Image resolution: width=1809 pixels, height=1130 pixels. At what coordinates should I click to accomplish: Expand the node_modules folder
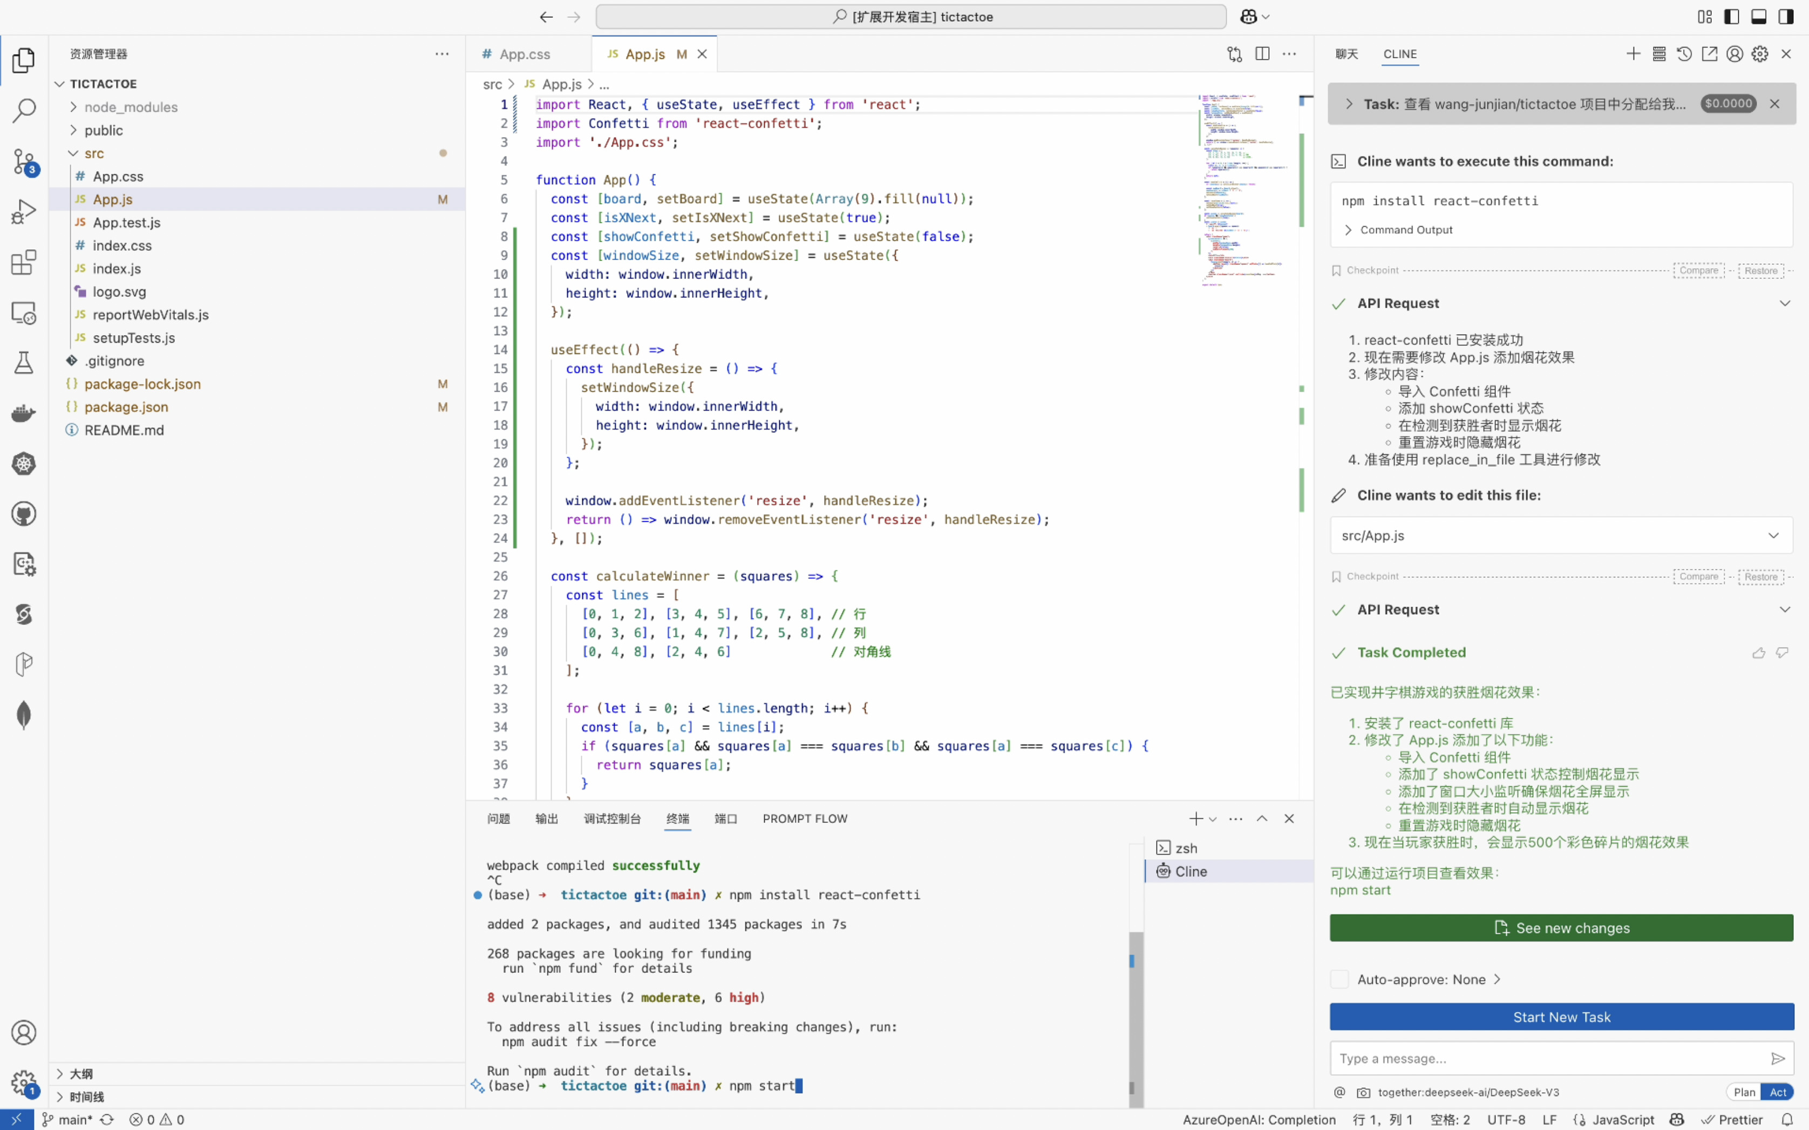point(131,107)
